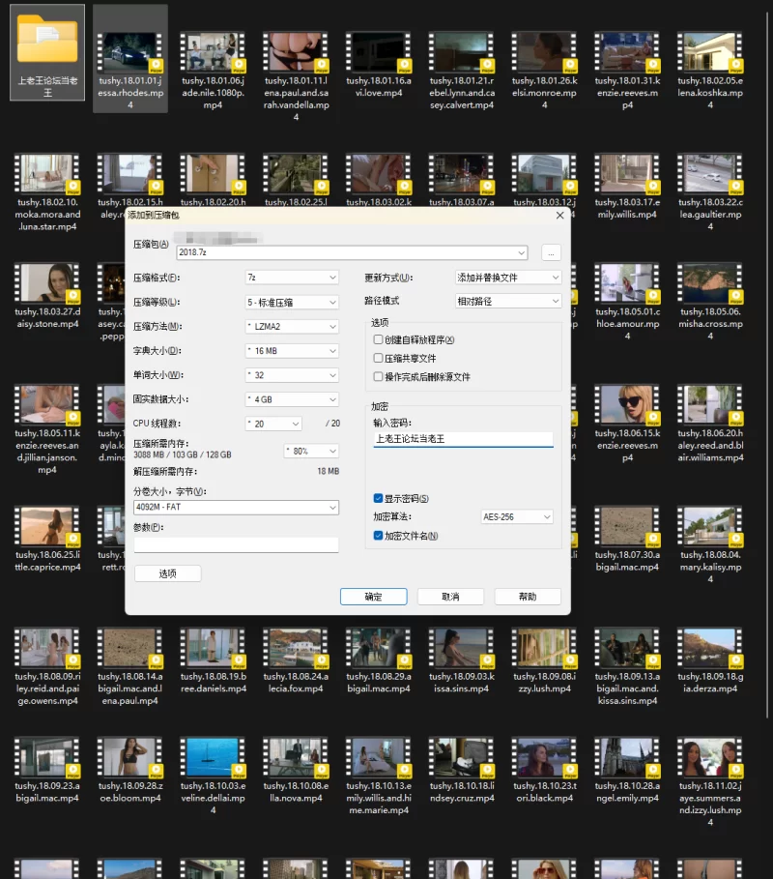This screenshot has width=773, height=879.
Task: Click the browse (...) button for archive path
Action: tap(551, 252)
